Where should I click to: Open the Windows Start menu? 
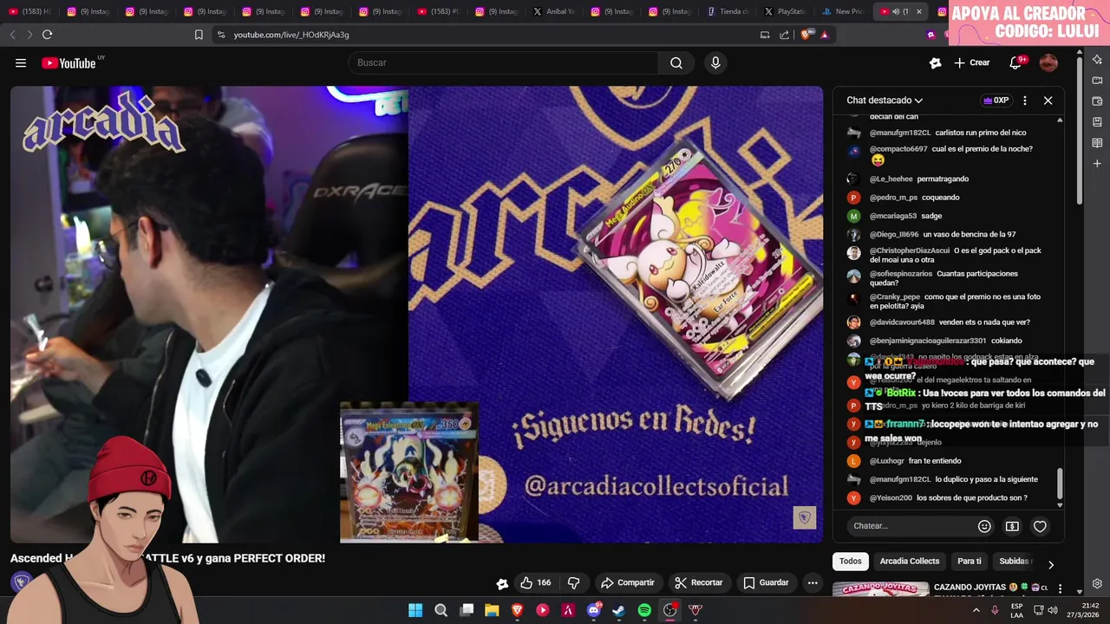pyautogui.click(x=415, y=610)
